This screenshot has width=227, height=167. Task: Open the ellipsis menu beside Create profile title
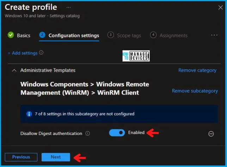pos(68,7)
